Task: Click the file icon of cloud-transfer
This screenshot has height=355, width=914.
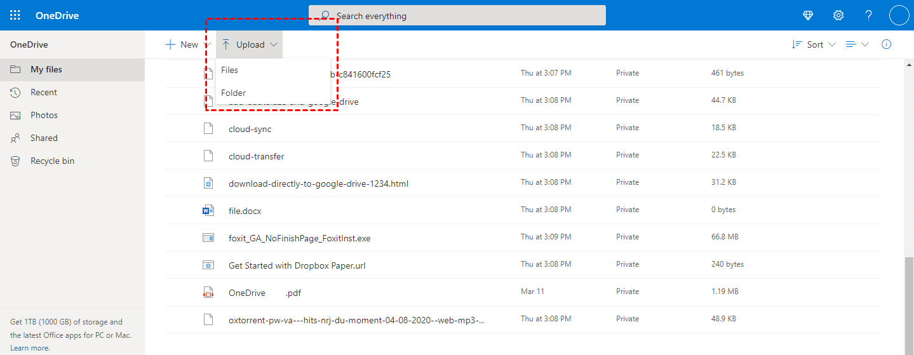Action: 208,156
